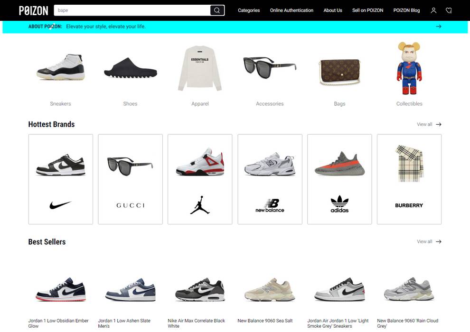Open the Gucci brand card
The width and height of the screenshot is (470, 332).
[130, 179]
